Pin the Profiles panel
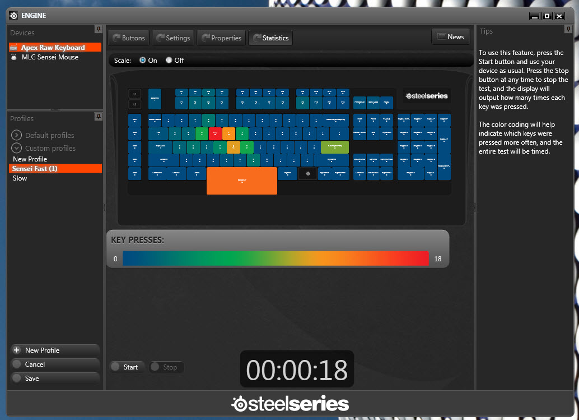 click(x=98, y=117)
